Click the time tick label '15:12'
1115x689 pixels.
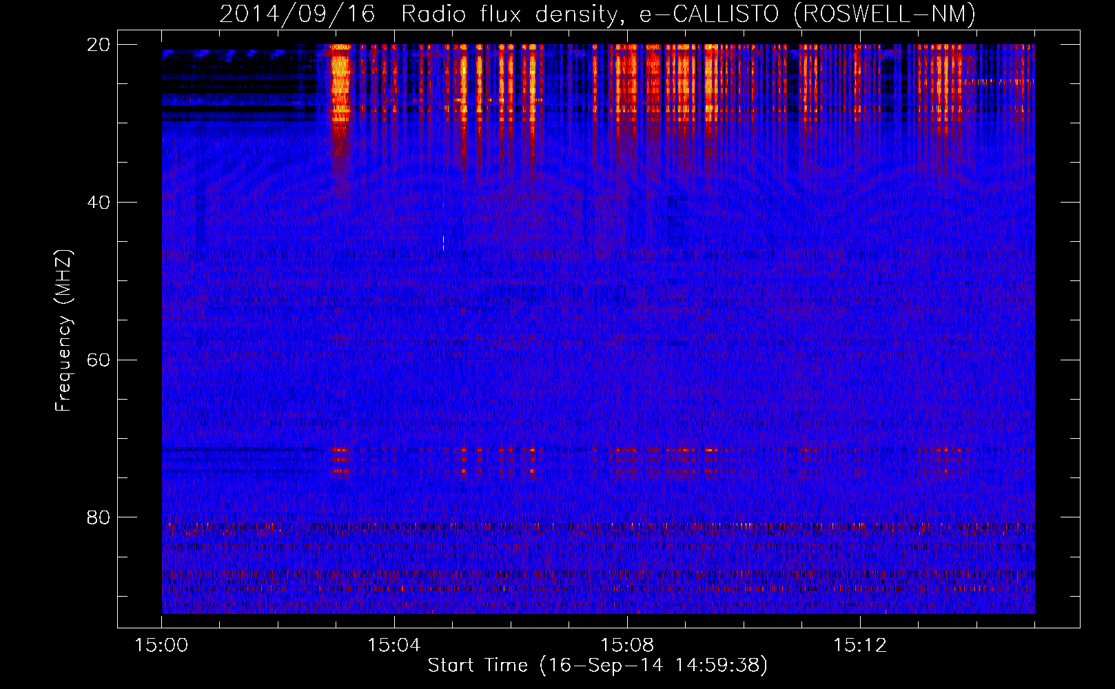pyautogui.click(x=860, y=646)
